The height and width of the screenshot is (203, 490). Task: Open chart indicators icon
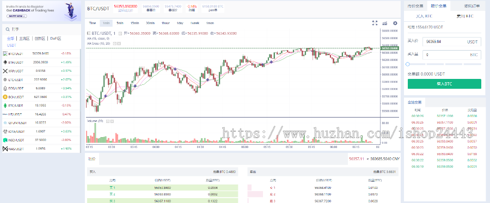(385, 23)
